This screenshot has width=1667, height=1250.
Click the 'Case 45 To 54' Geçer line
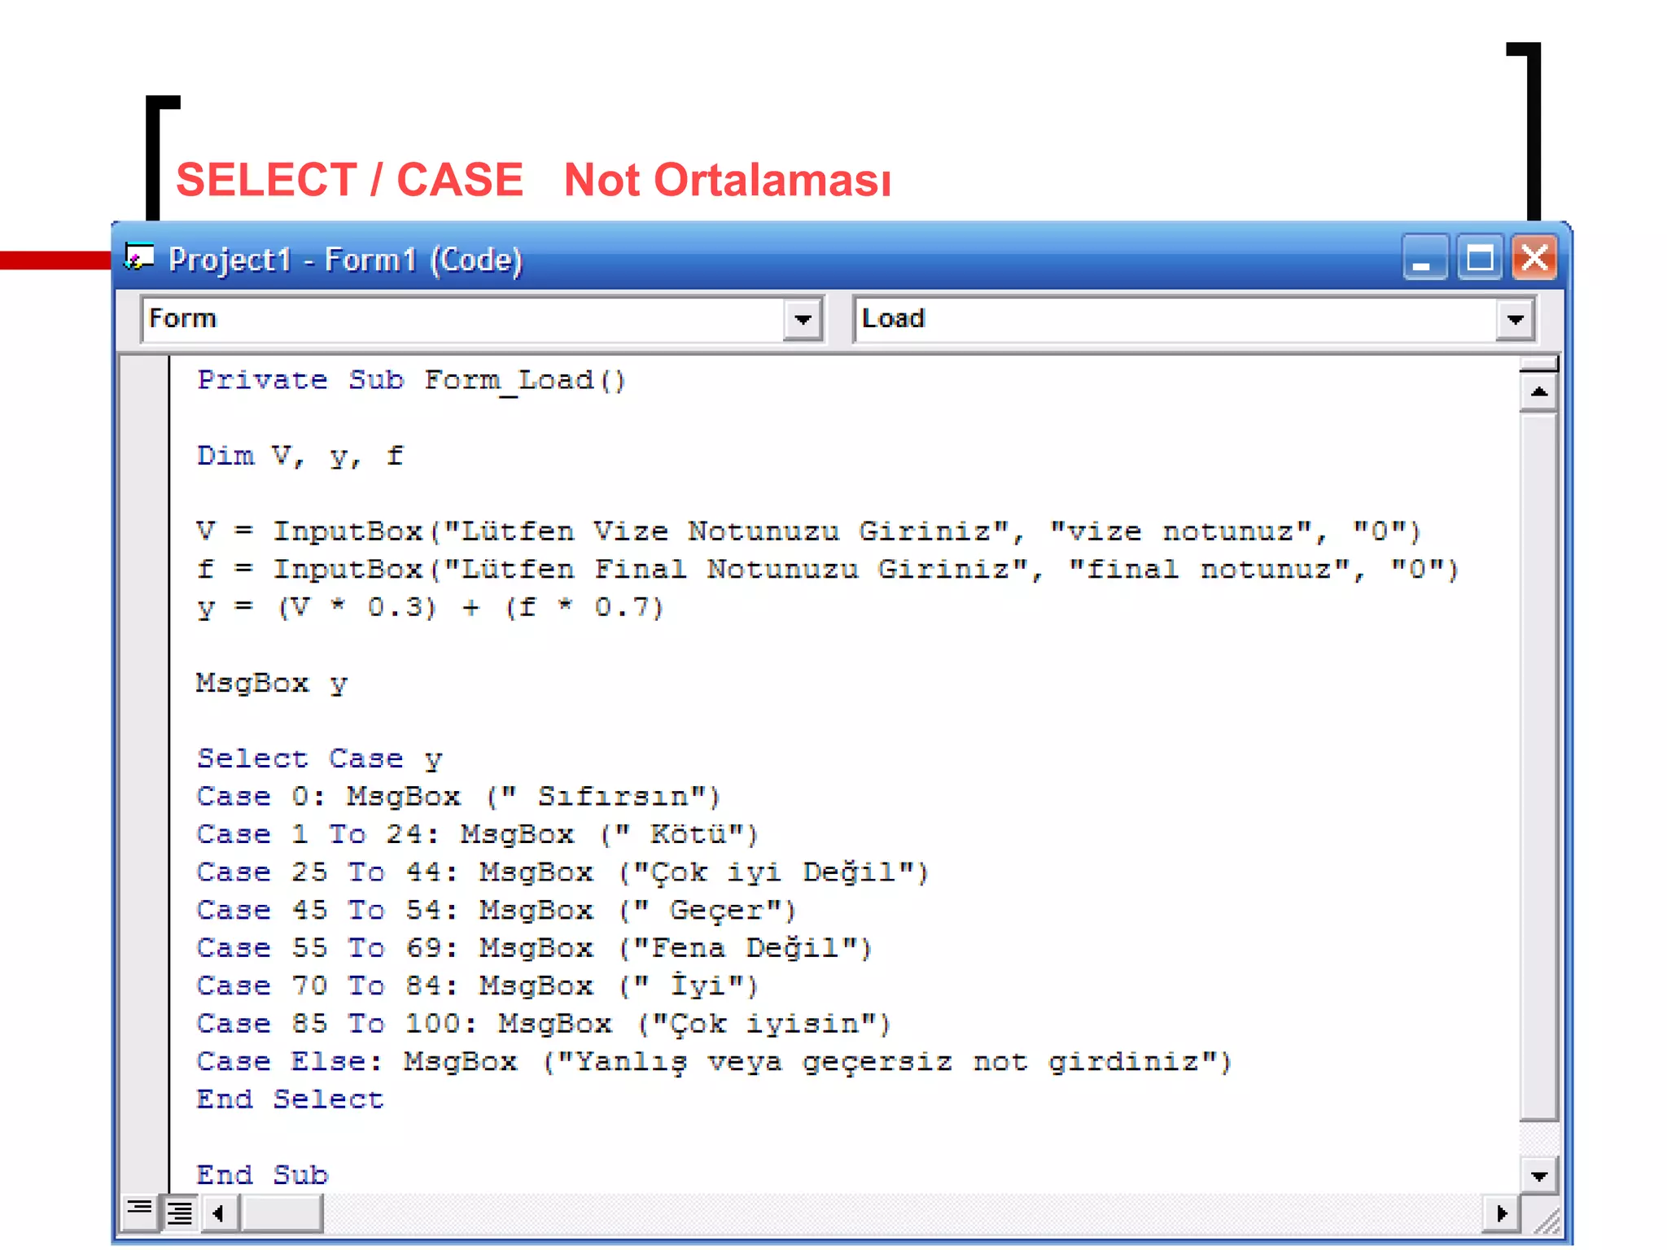pos(497,910)
